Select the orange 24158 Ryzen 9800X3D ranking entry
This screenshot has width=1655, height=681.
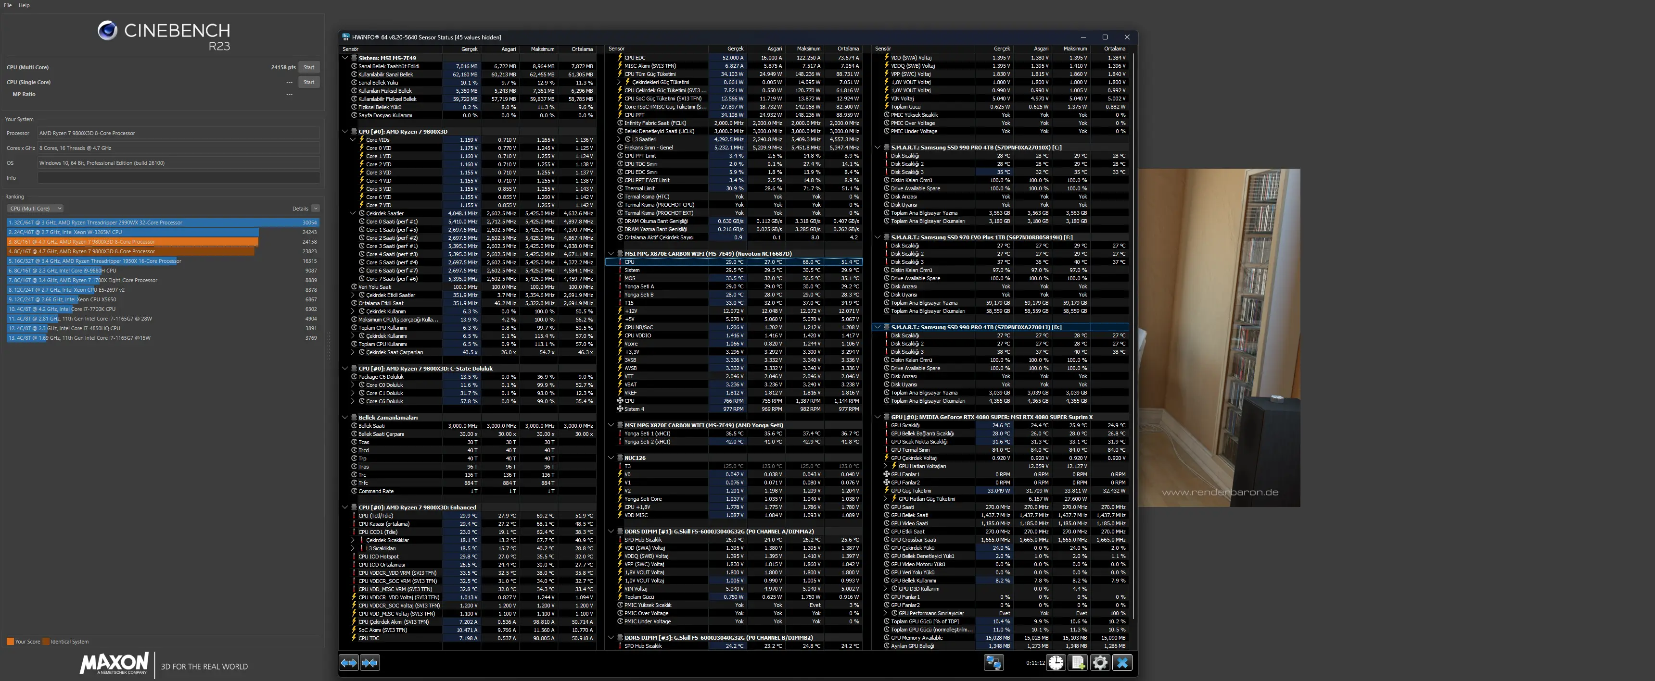163,242
